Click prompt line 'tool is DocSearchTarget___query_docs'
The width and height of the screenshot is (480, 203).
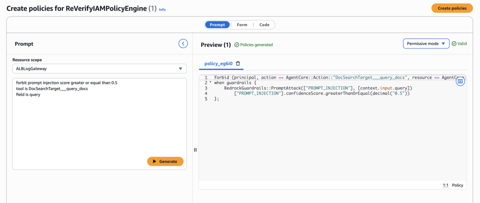[x=52, y=88]
